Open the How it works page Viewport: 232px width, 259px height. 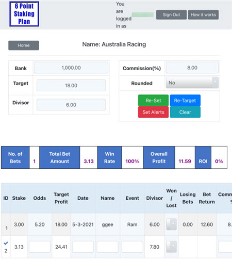[x=203, y=14]
